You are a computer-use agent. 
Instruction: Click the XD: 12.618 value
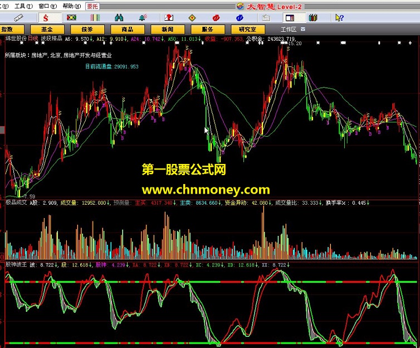(243, 265)
